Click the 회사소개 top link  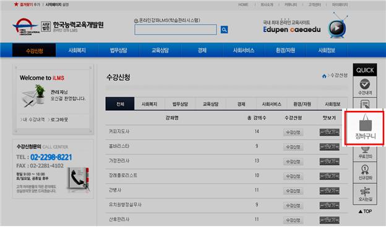click(267, 5)
